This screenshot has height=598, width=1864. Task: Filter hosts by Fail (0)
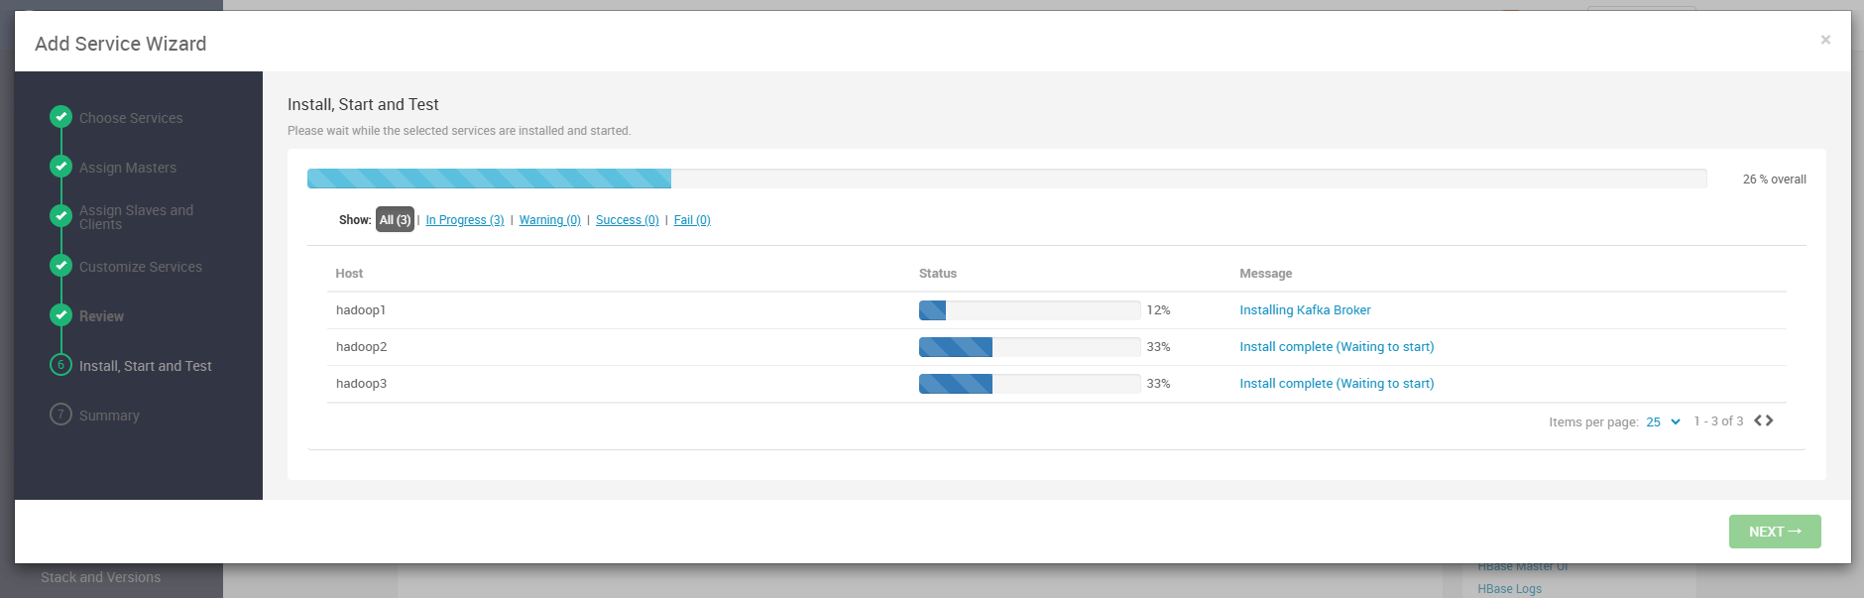click(692, 220)
